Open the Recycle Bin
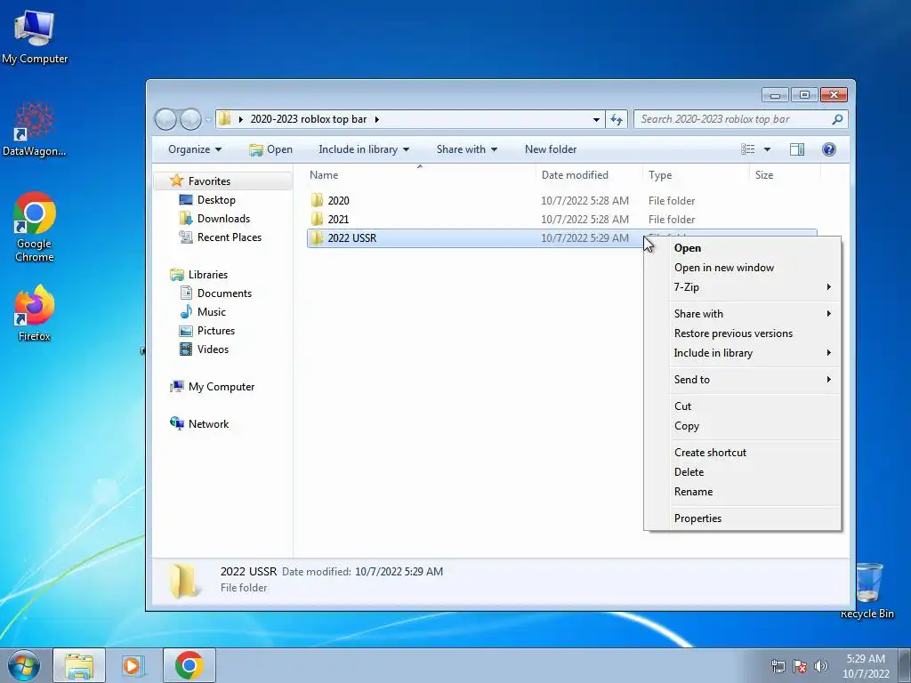This screenshot has width=911, height=683. (868, 591)
